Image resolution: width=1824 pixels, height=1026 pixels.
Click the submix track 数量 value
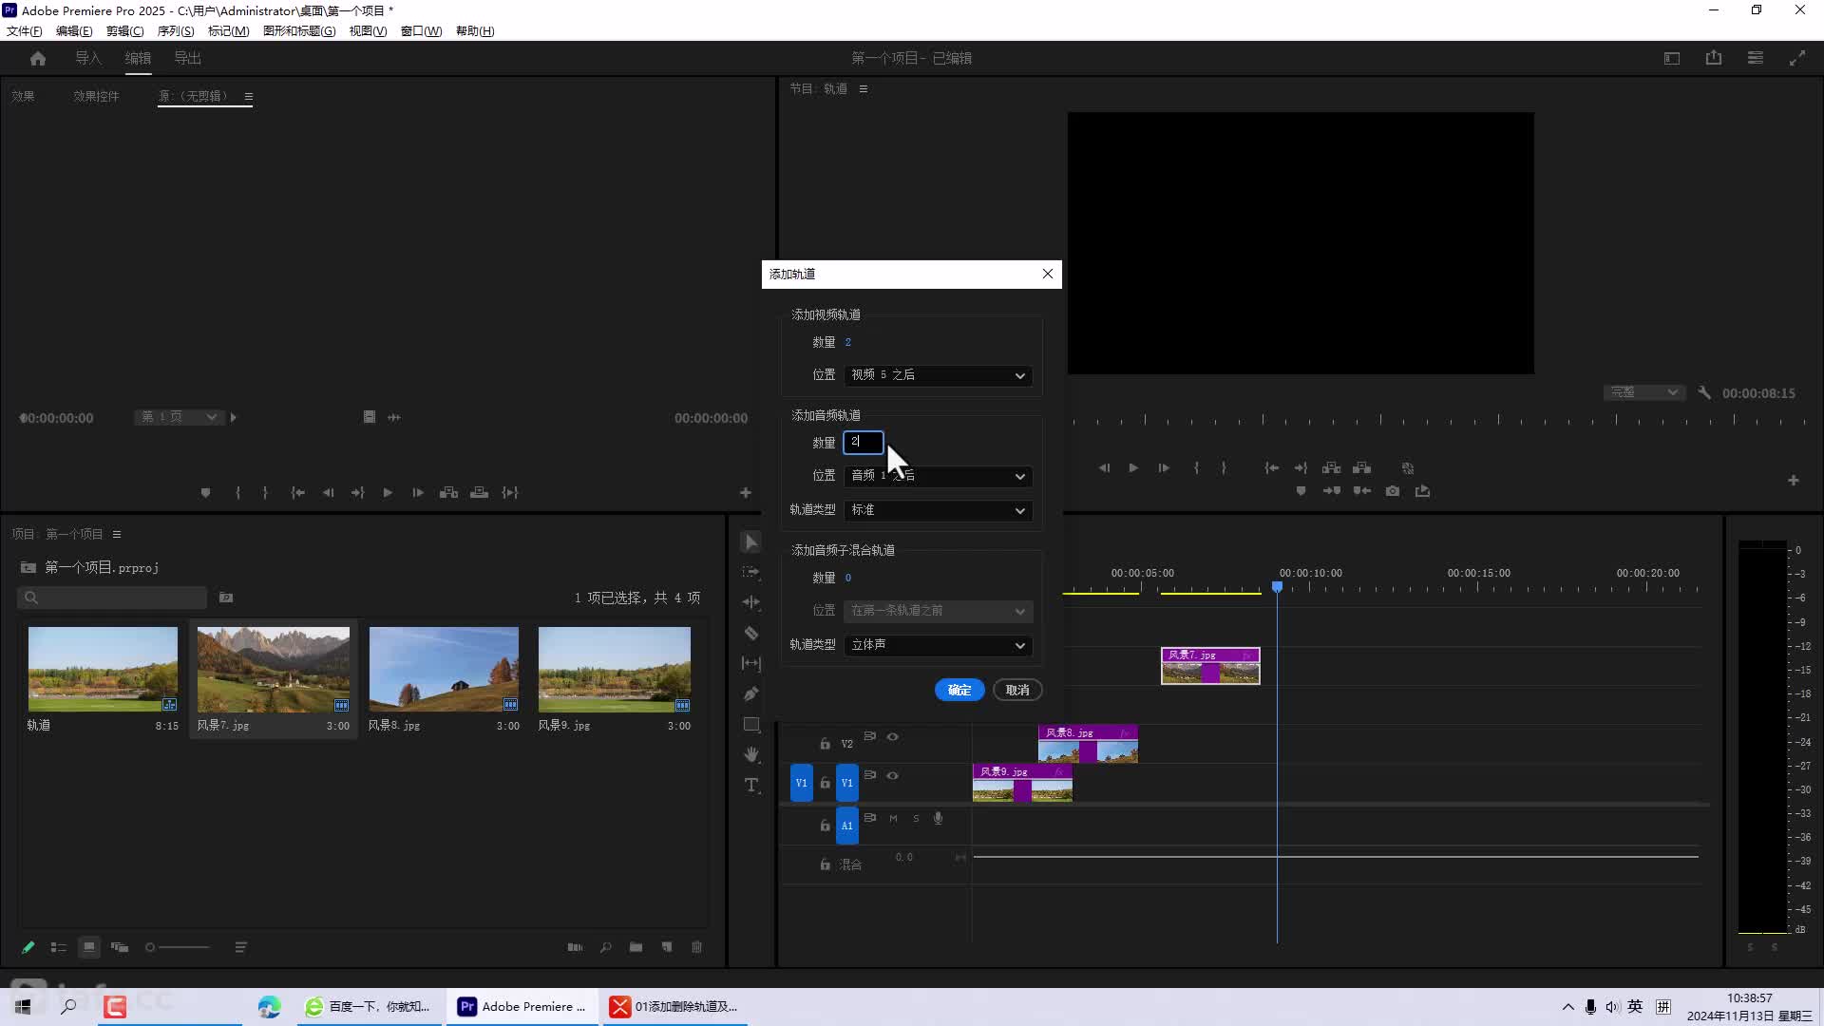click(x=848, y=578)
